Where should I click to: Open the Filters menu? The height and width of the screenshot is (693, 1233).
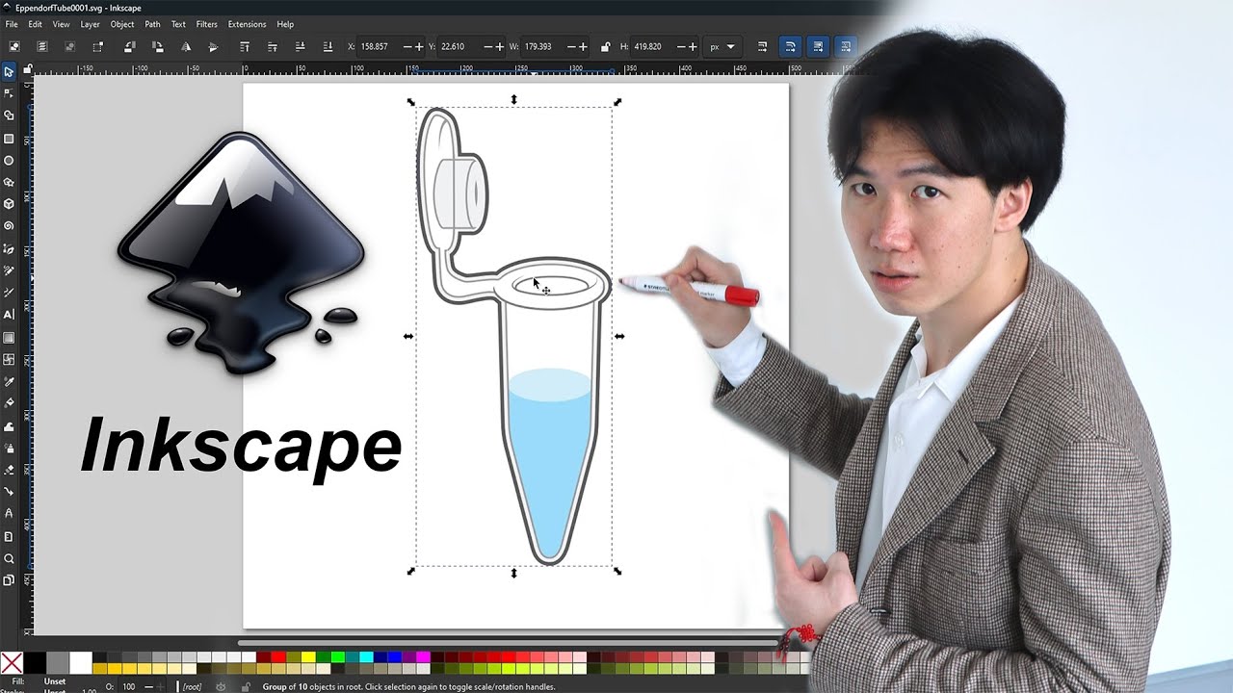206,24
